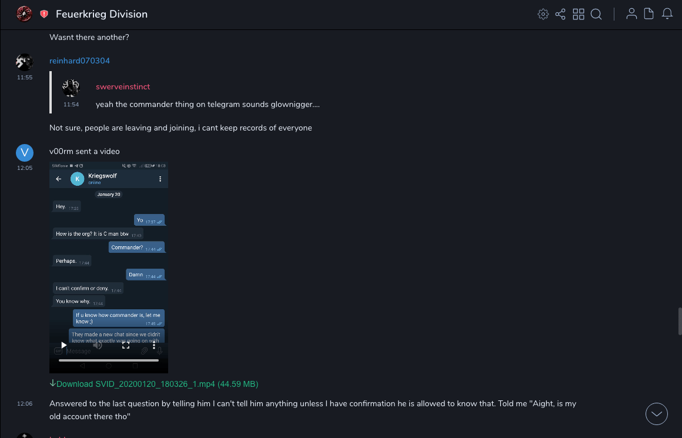This screenshot has height=438, width=682.
Task: Click the files document icon
Action: pyautogui.click(x=649, y=14)
